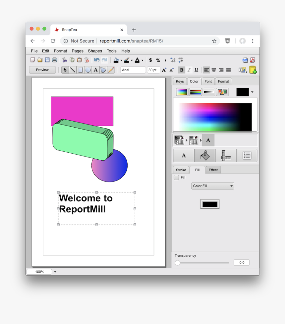The height and width of the screenshot is (324, 285).
Task: Click the generate PDF icon
Action: coord(253,60)
